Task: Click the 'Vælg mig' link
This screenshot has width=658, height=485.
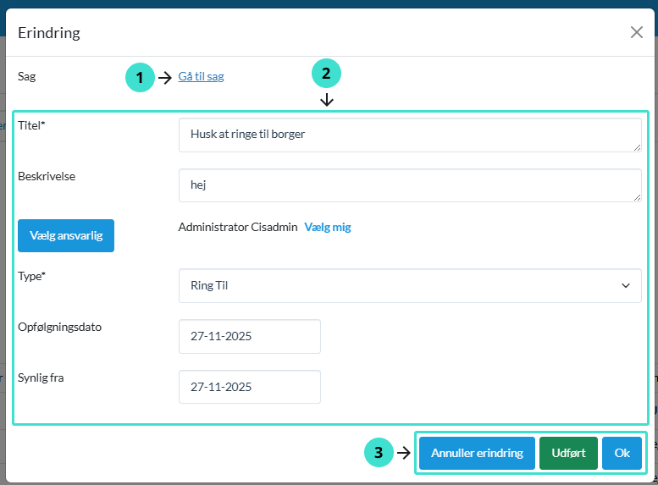Action: point(328,227)
